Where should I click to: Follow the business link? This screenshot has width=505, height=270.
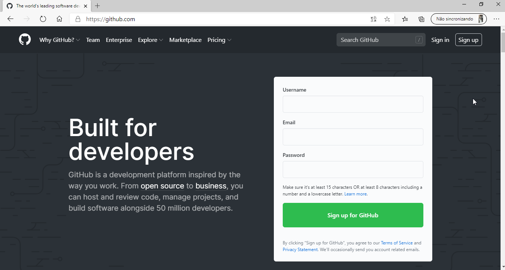211,186
